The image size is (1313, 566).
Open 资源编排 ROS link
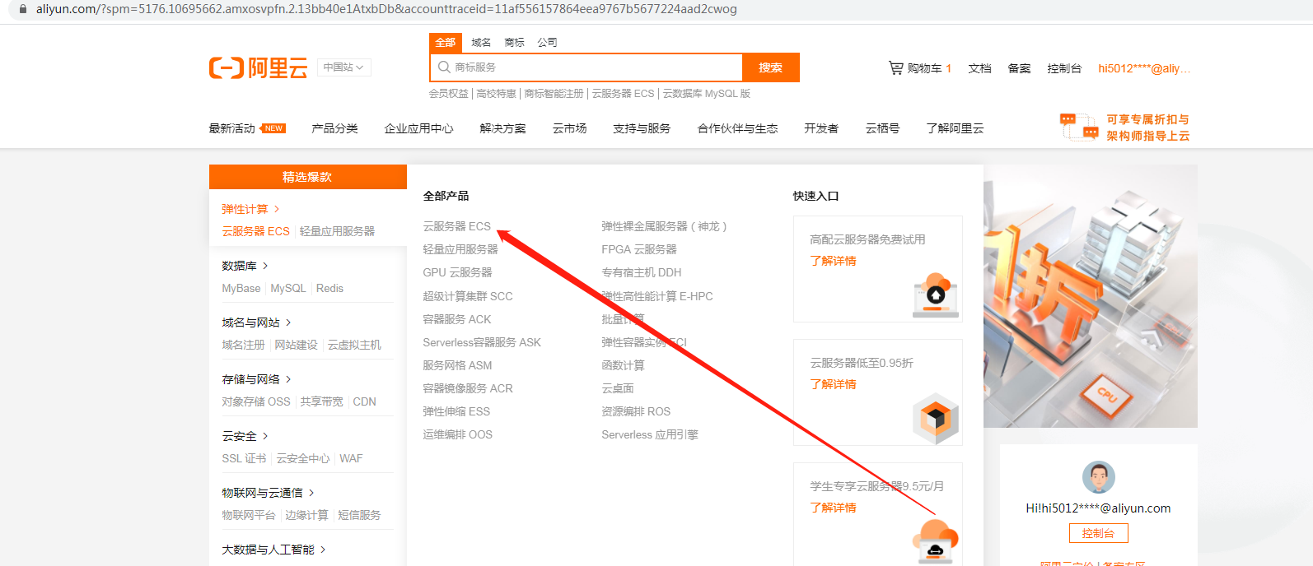click(636, 411)
